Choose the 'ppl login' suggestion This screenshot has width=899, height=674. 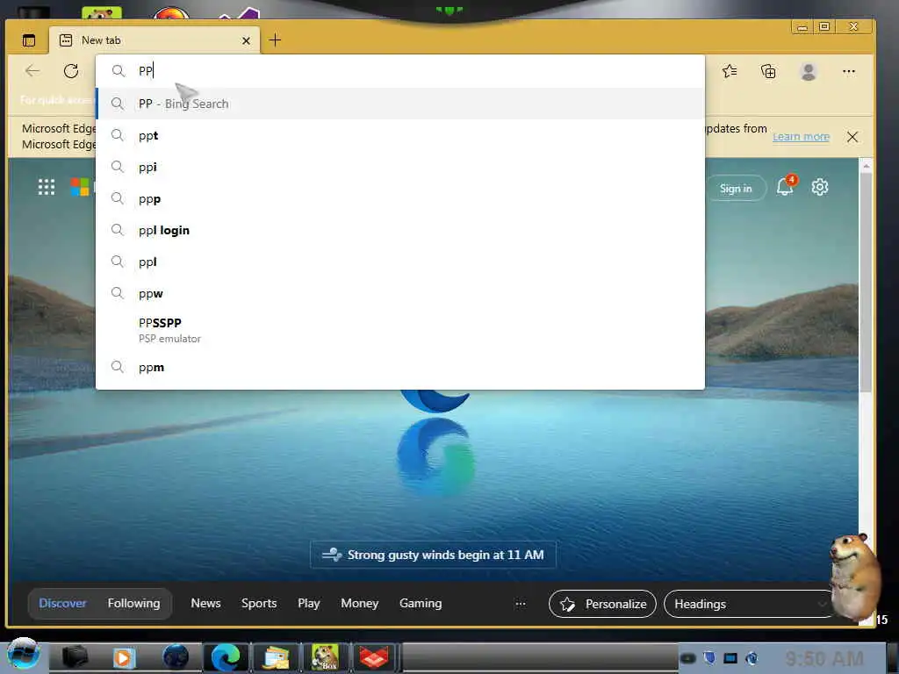pos(400,230)
